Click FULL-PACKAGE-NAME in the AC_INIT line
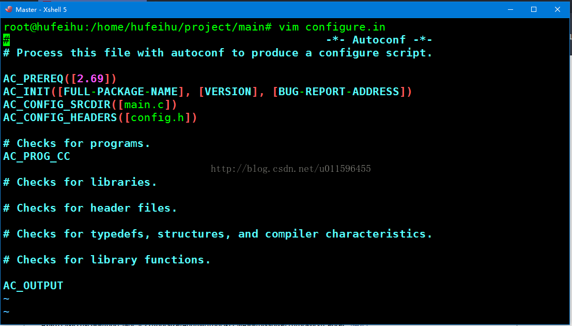The image size is (572, 326). 121,92
